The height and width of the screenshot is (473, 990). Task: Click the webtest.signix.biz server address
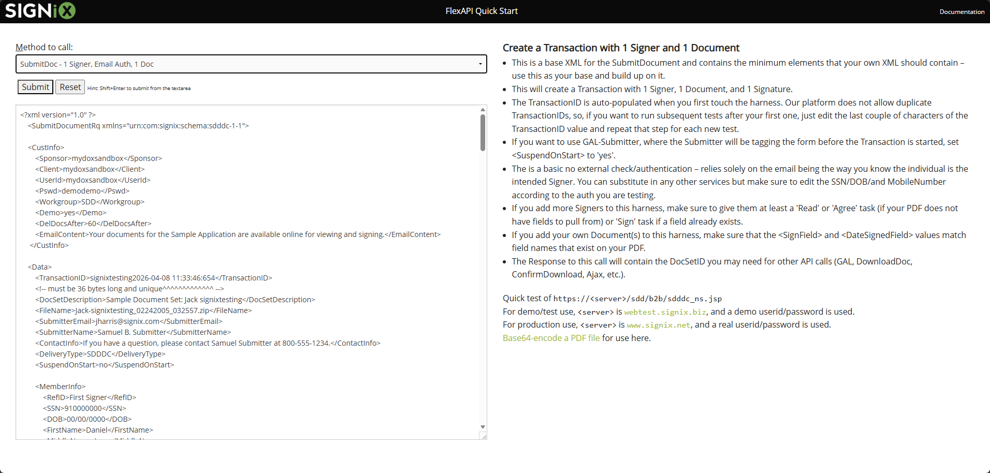coord(664,312)
